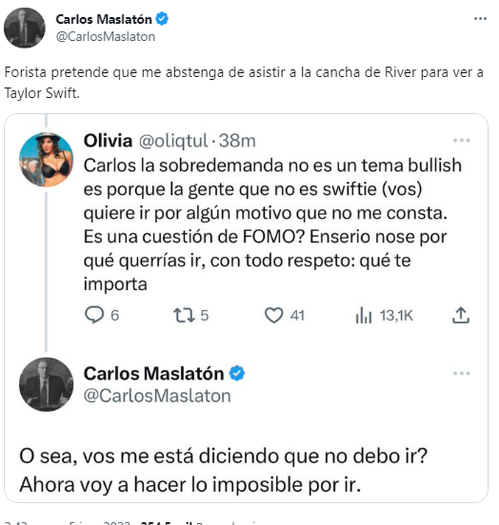
Task: Open quoted reply text "Ahora voy a hacer lo imposible"
Action: (x=190, y=484)
